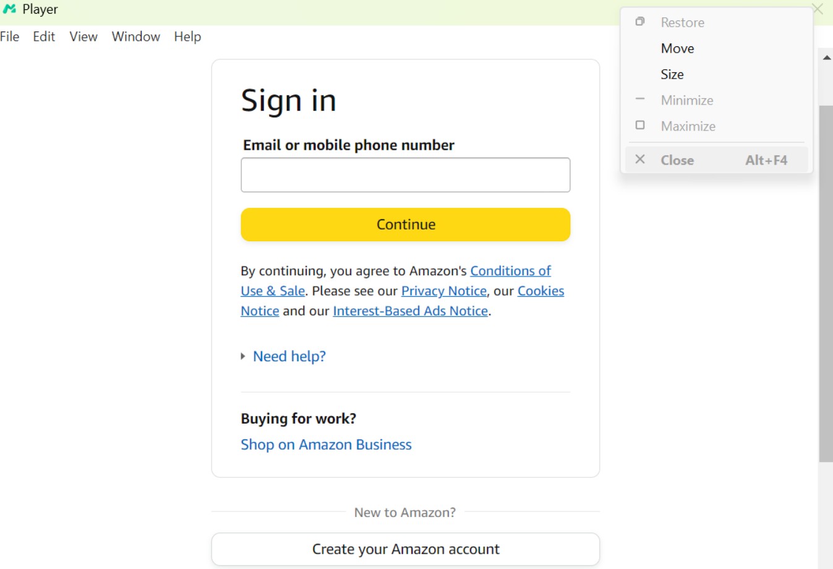This screenshot has height=569, width=833.
Task: Open the Edit menu
Action: 44,36
